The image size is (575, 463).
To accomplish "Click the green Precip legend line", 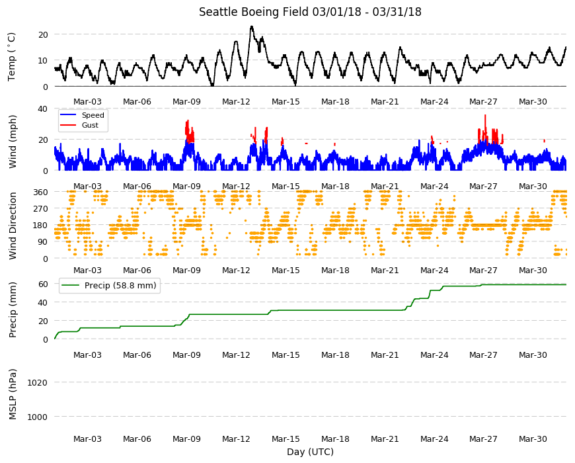I will pyautogui.click(x=71, y=286).
